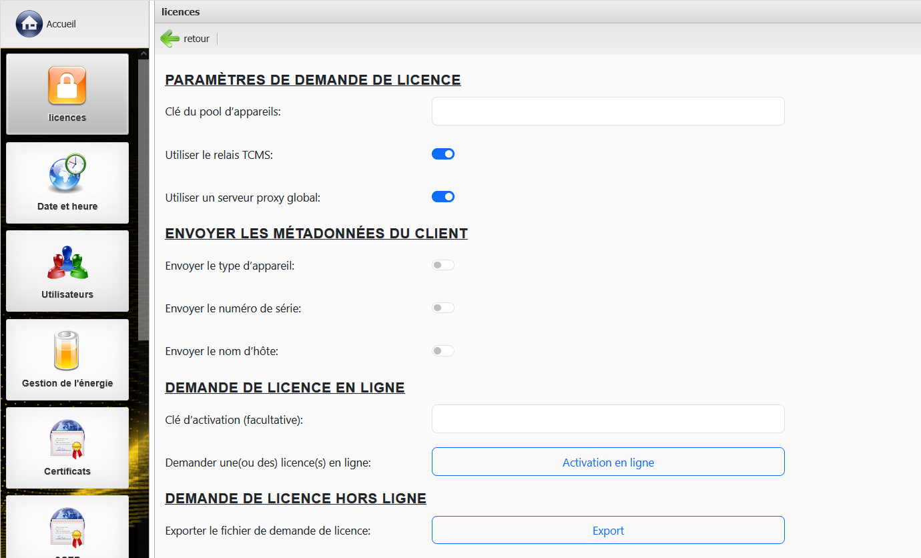The width and height of the screenshot is (921, 558).
Task: Enable Envoyer le nom d'hôte switch
Action: pos(443,350)
